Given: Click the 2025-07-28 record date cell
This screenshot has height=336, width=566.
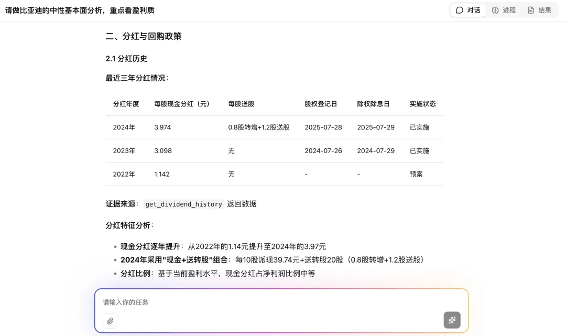Looking at the screenshot, I should coord(323,127).
